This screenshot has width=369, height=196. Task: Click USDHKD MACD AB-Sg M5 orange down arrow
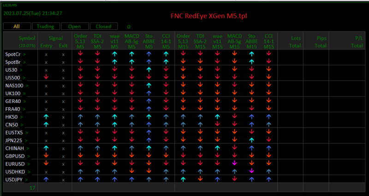coord(132,171)
